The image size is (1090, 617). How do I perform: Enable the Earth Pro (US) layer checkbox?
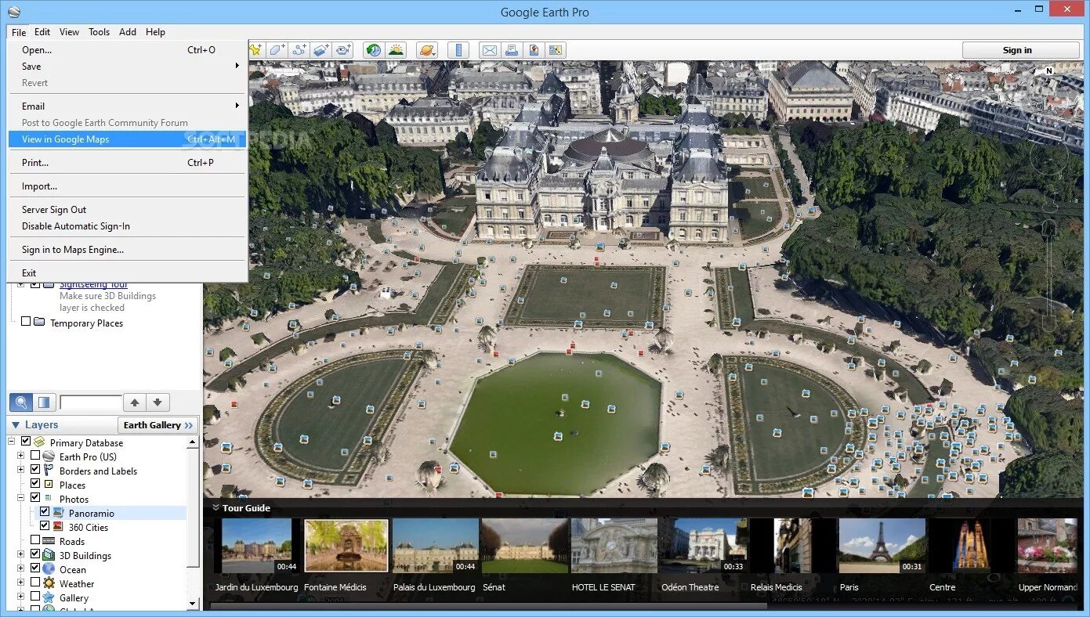[35, 456]
